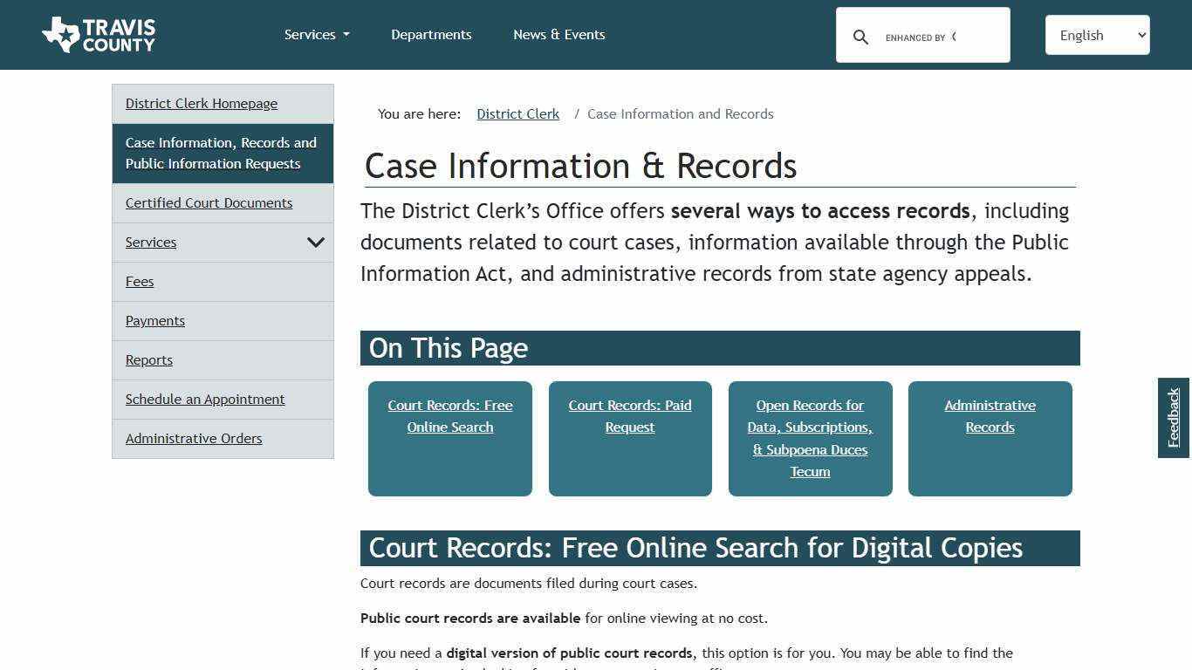Expand the Services item in the sidebar
This screenshot has height=670, width=1192.
coord(150,242)
